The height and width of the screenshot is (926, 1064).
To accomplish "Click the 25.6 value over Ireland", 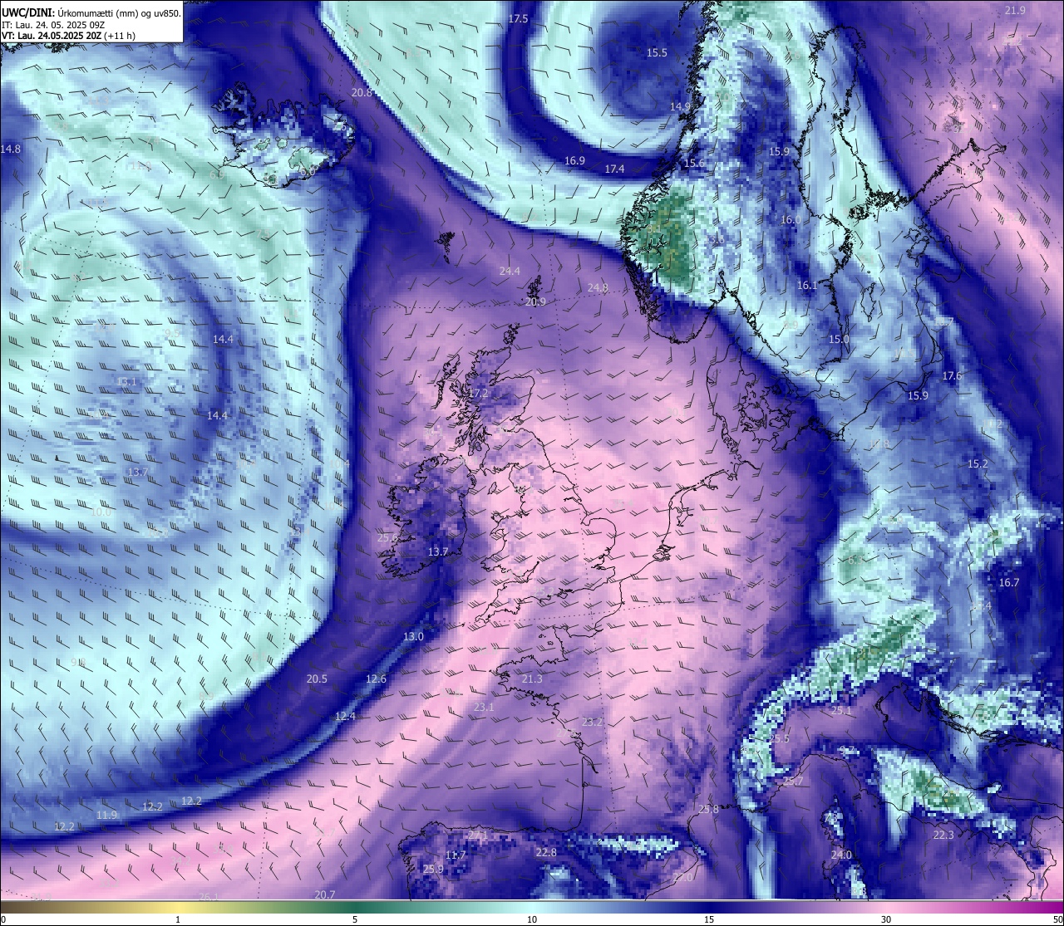I will (x=387, y=537).
